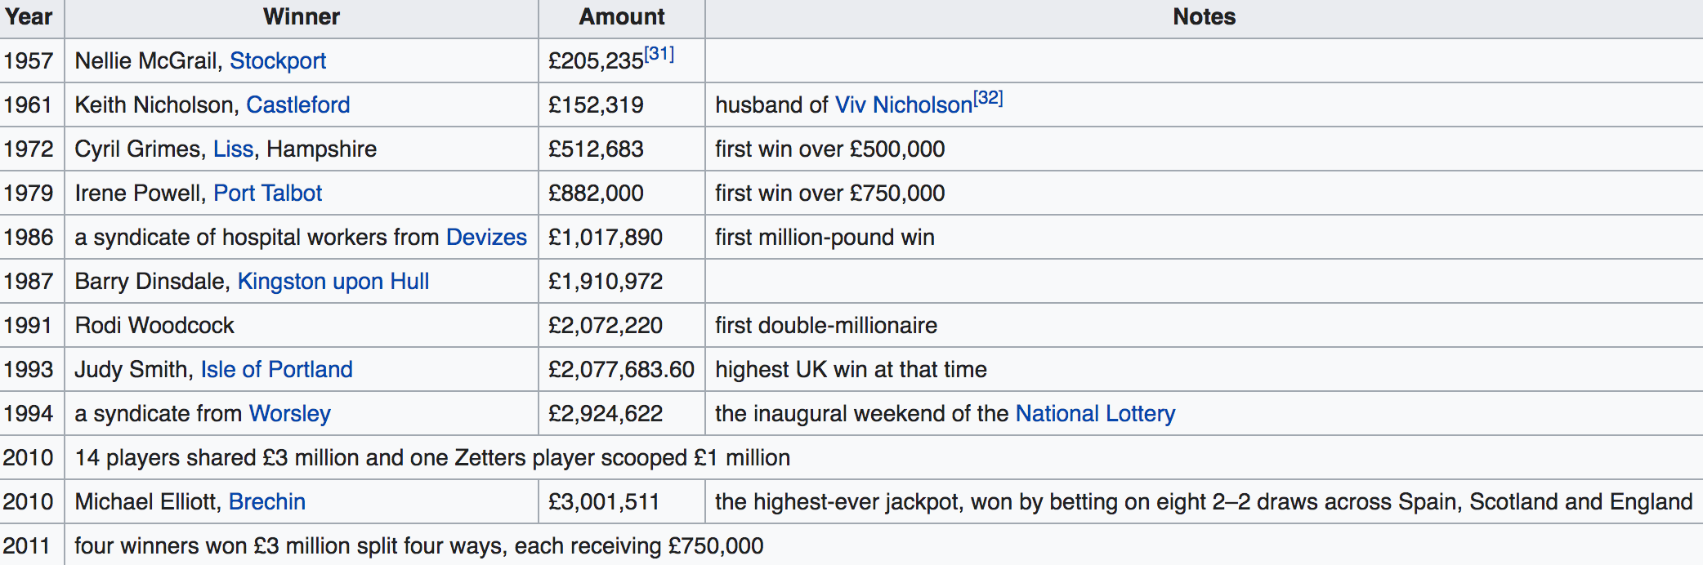Open the National Lottery link
The width and height of the screenshot is (1703, 565).
click(x=1095, y=414)
